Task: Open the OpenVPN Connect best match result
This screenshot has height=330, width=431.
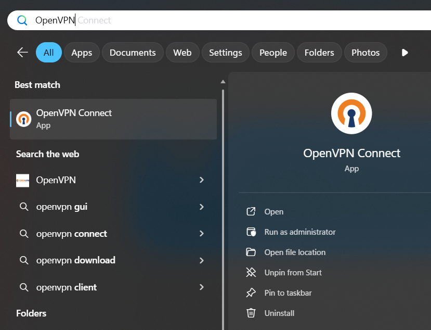Action: coord(113,119)
